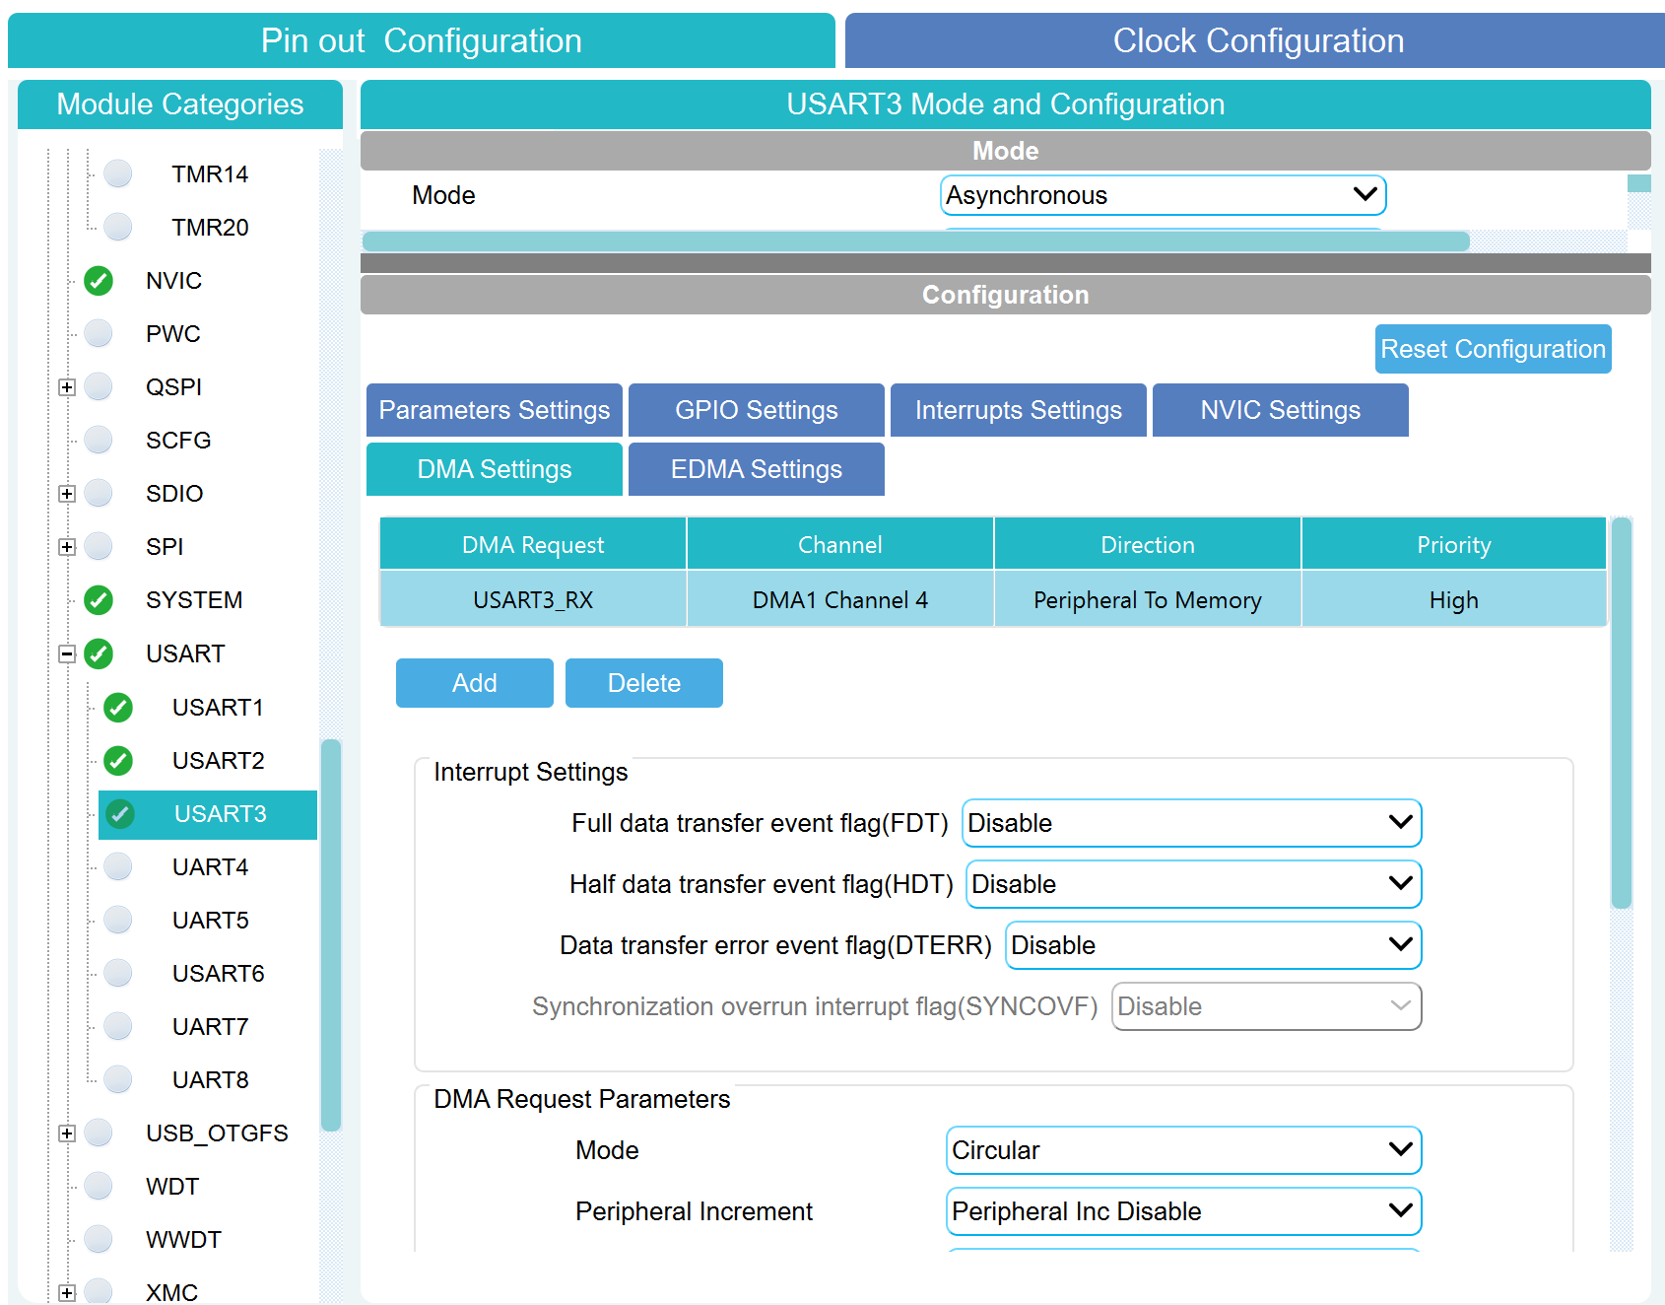
Task: Click the Priority column header
Action: 1454,545
